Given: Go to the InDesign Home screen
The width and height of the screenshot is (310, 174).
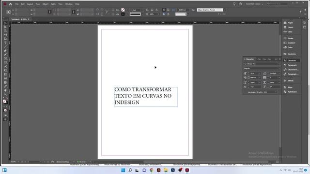Looking at the screenshot, I should tap(11, 4).
